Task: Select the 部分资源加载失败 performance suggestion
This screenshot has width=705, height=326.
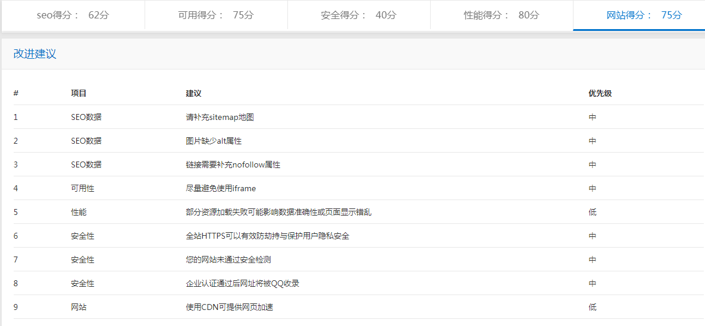Action: pos(278,213)
